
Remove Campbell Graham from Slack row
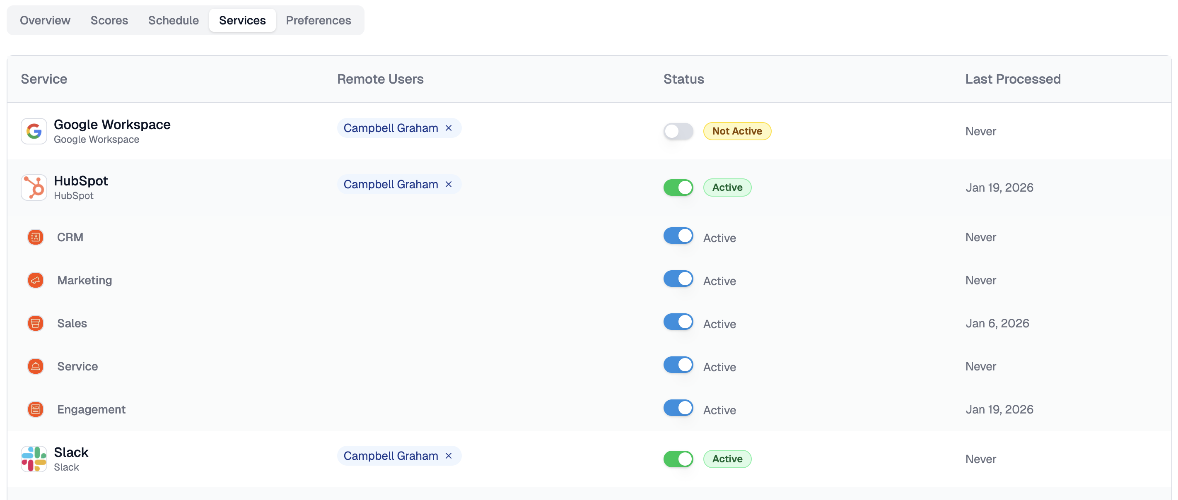[x=449, y=456]
